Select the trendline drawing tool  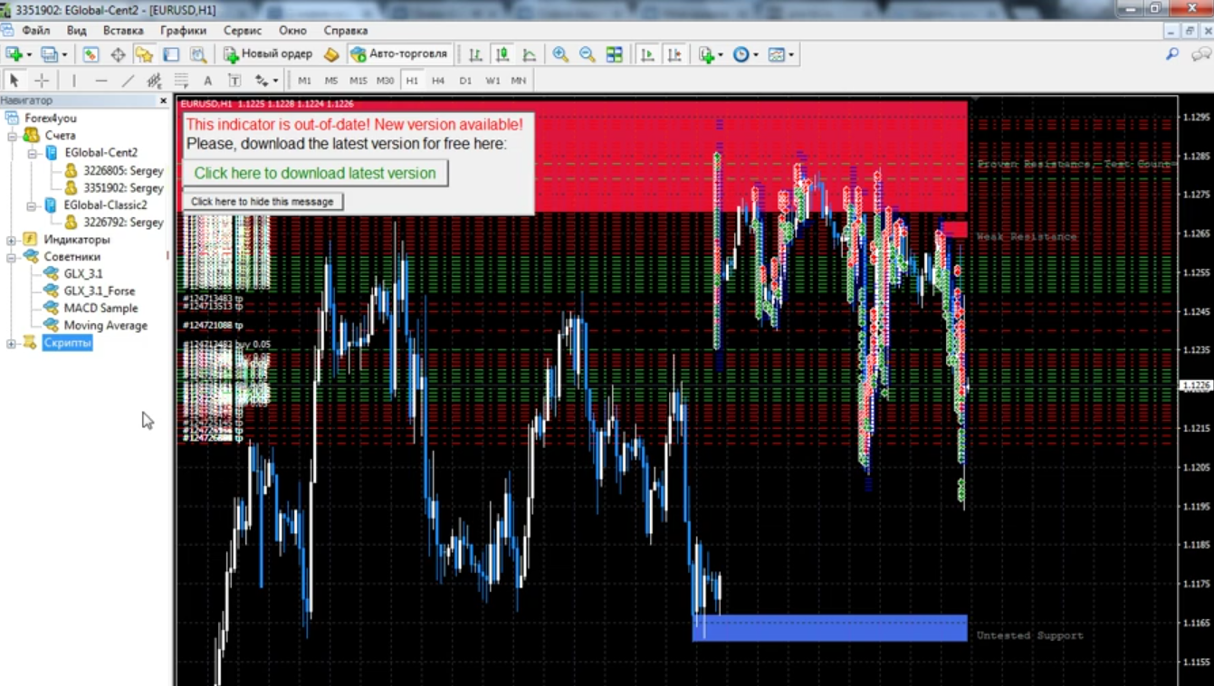tap(128, 81)
